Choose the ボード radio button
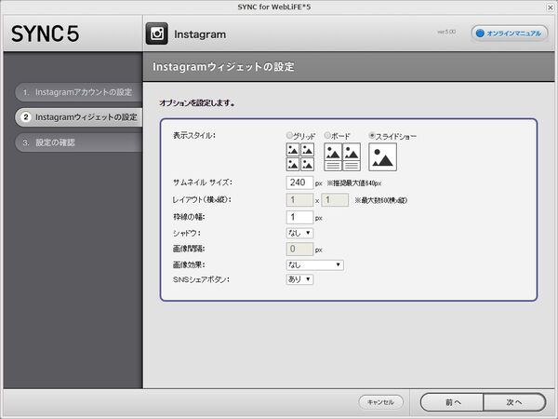This screenshot has width=558, height=419. [327, 135]
